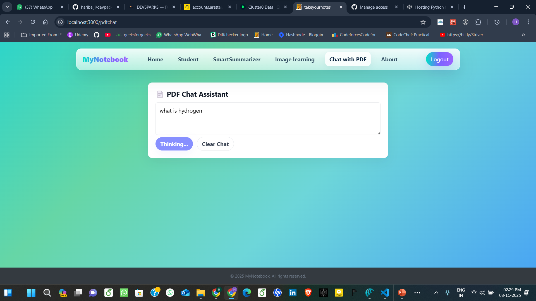
Task: Open the YouTube bookmark icon
Action: (108, 35)
